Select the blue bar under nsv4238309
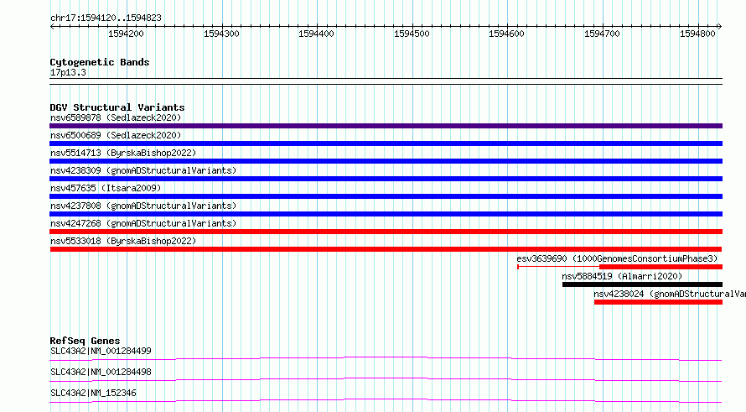Screen dimensions: 746x412 [386, 179]
